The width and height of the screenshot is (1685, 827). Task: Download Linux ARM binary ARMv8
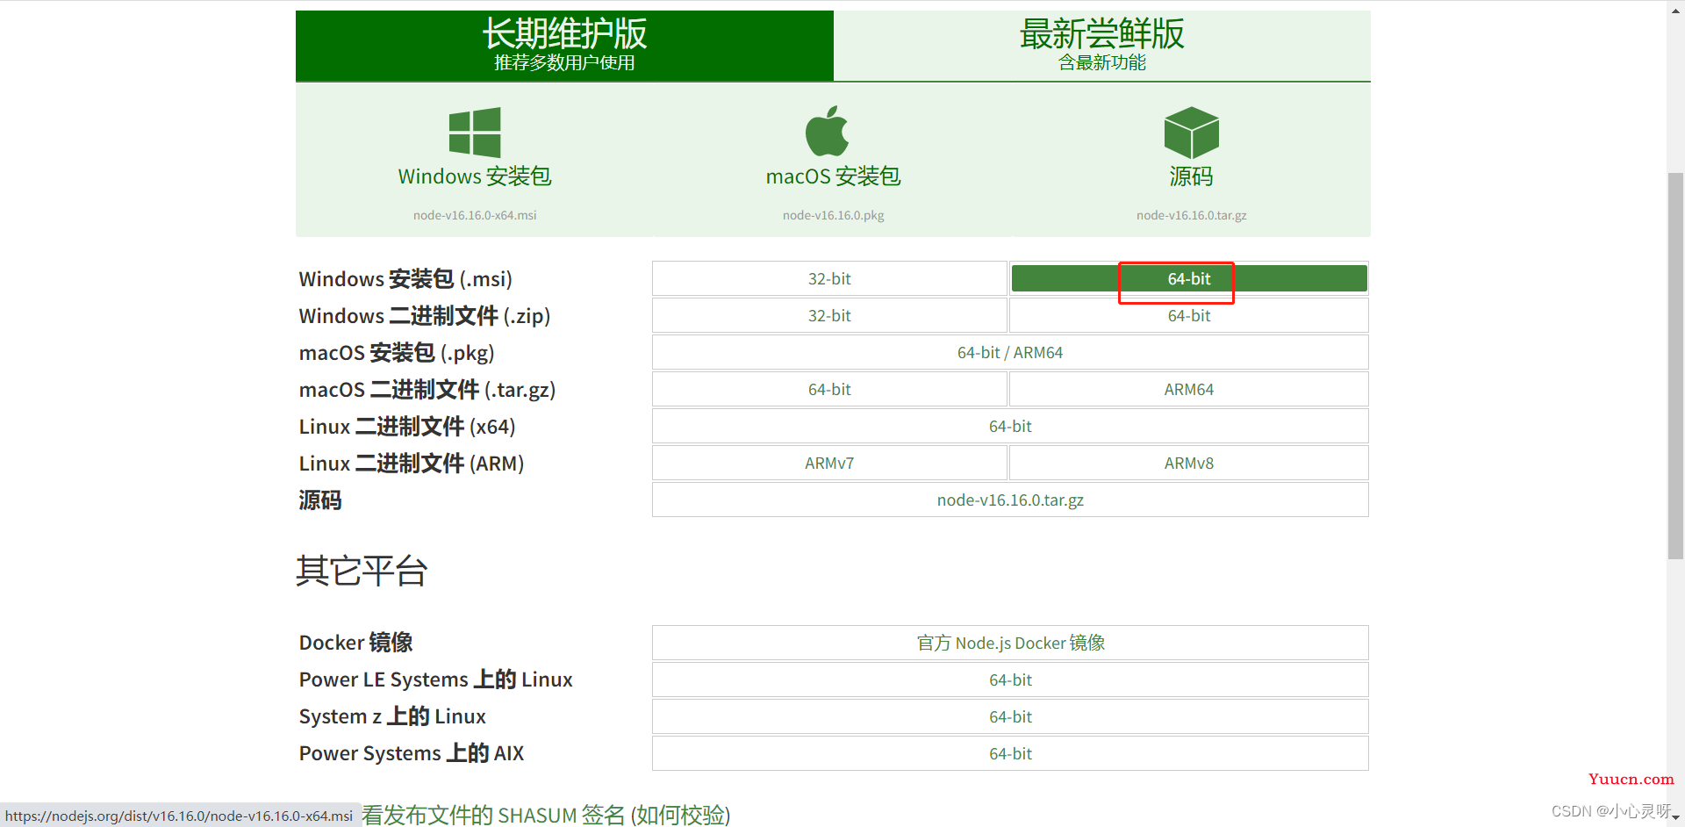(x=1189, y=463)
